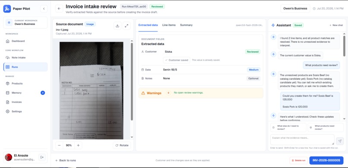Image resolution: width=348 pixels, height=168 pixels.
Task: Rotate the source document
Action: click(122, 146)
